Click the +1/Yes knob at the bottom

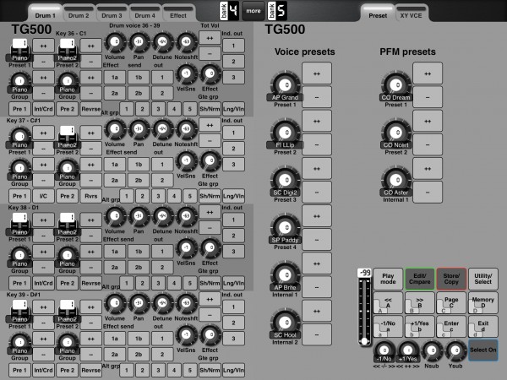tap(408, 350)
